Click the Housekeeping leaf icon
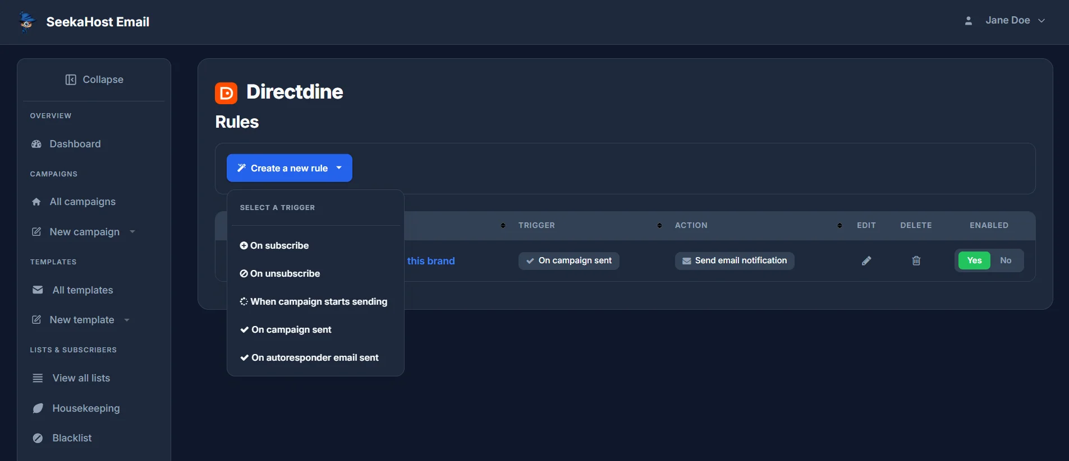Viewport: 1069px width, 461px height. [x=38, y=408]
